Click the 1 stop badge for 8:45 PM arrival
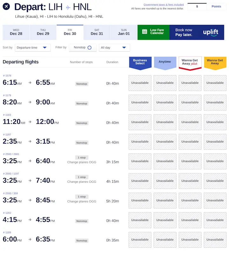The image size is (229, 256). (x=82, y=196)
